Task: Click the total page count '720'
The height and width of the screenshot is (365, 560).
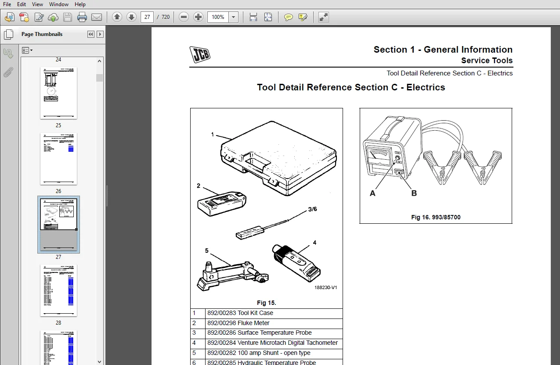Action: click(x=166, y=18)
